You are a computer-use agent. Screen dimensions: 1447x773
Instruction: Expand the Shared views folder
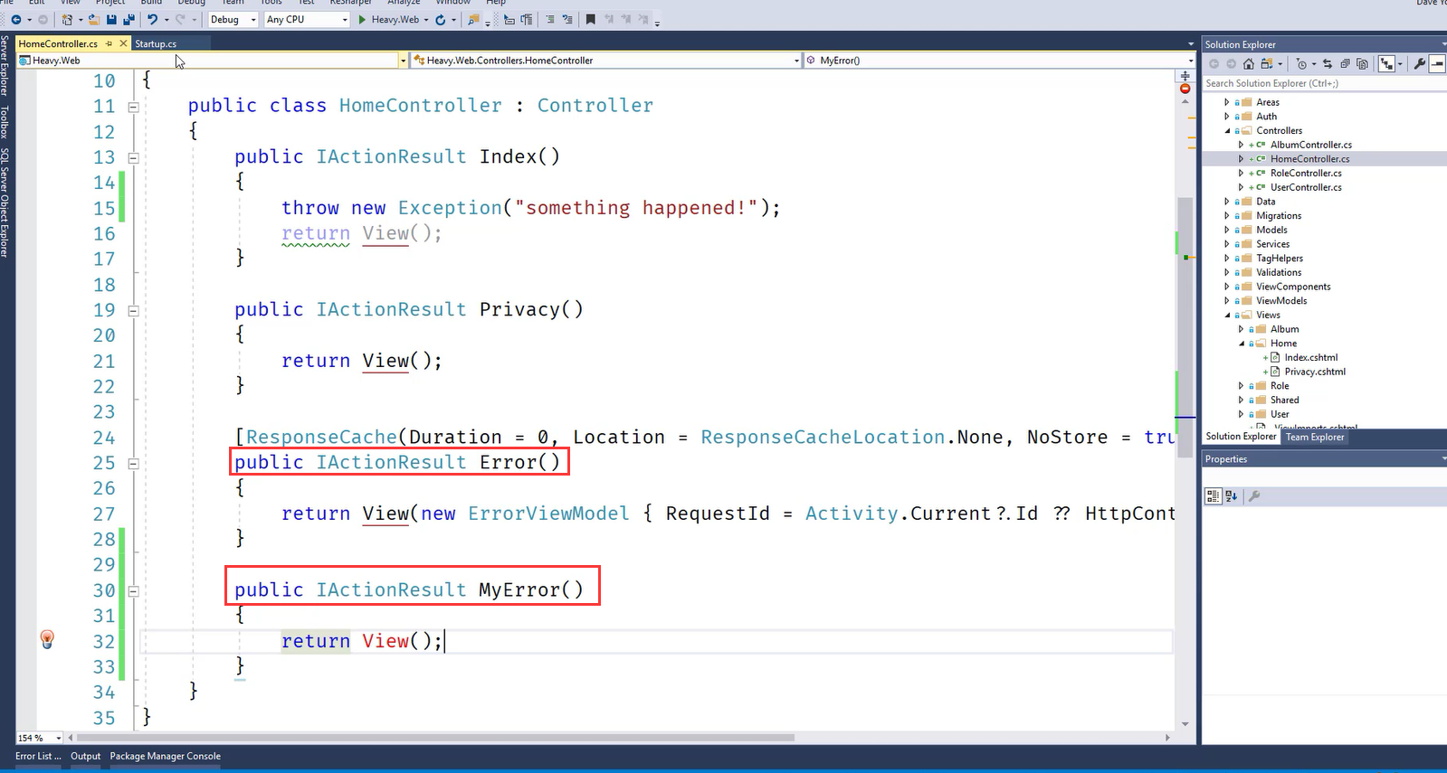click(x=1242, y=400)
